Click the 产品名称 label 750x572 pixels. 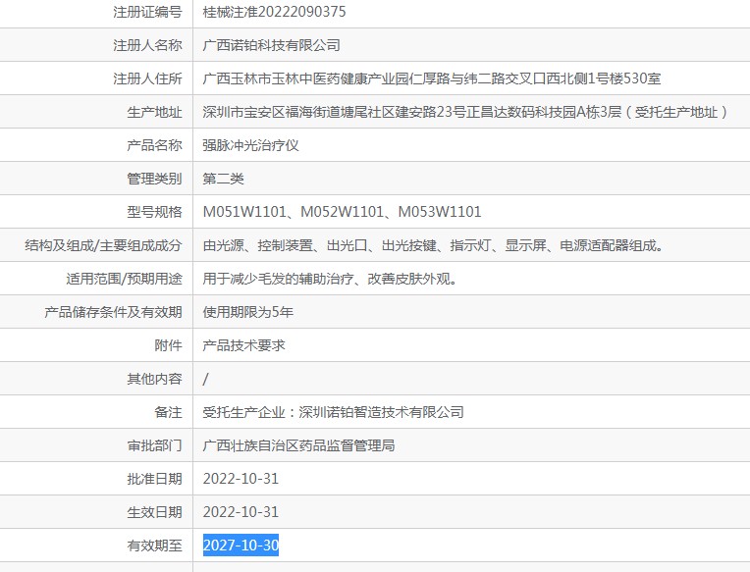pos(154,145)
